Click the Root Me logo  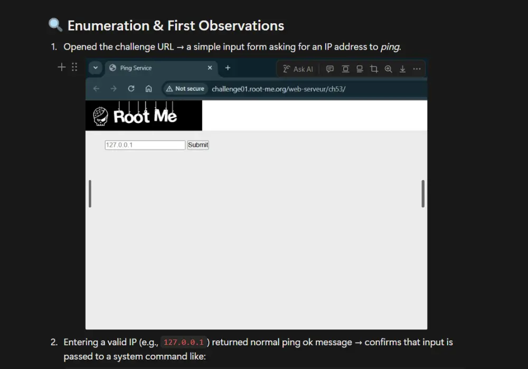point(144,116)
